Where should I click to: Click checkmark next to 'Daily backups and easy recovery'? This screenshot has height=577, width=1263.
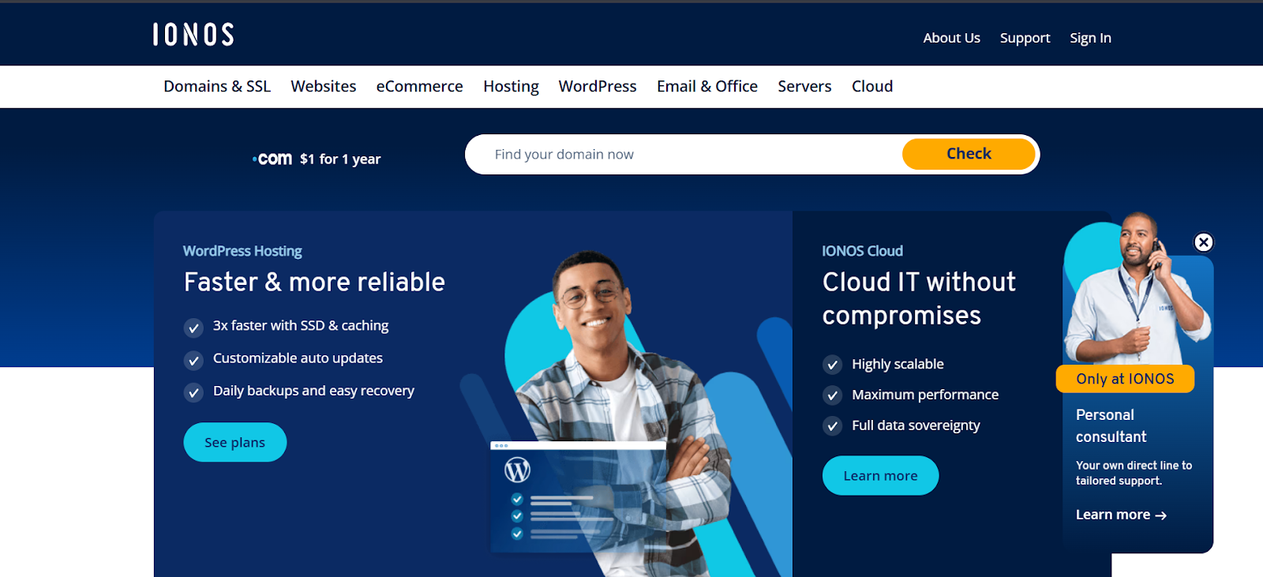coord(193,392)
